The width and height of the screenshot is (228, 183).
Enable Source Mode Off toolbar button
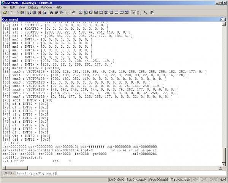(x=139, y=13)
